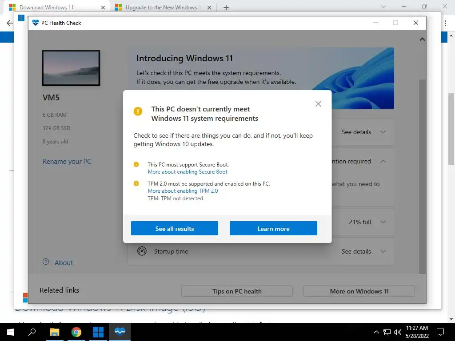
Task: Click the '129 GB SSD' text
Action: click(x=56, y=128)
